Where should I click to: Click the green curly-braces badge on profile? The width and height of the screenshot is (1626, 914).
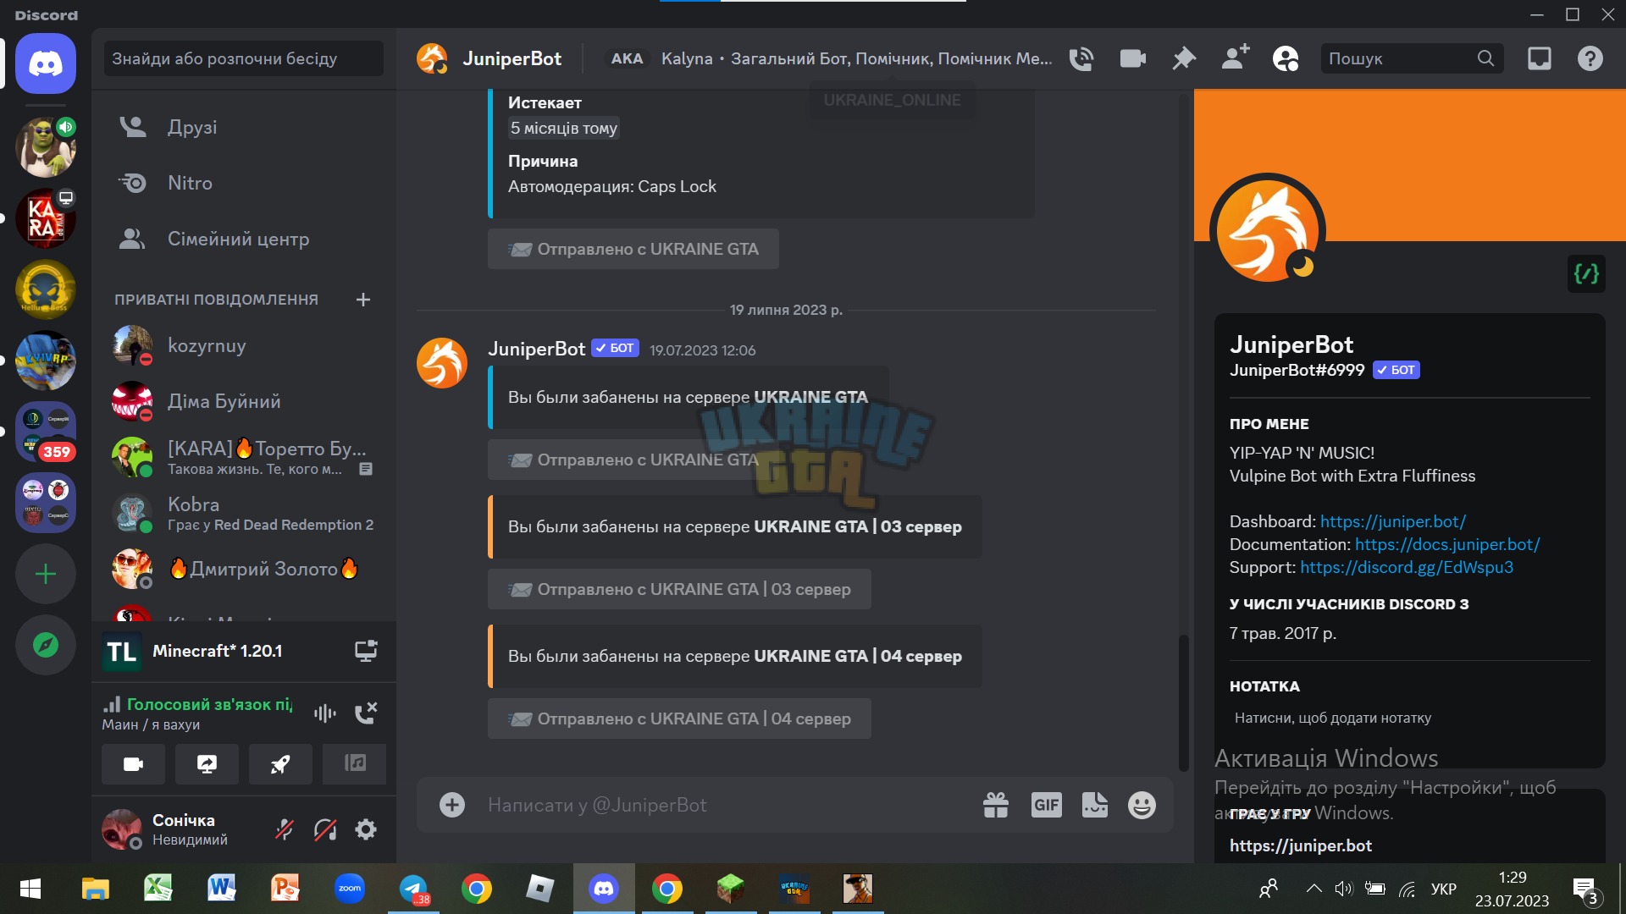point(1586,273)
